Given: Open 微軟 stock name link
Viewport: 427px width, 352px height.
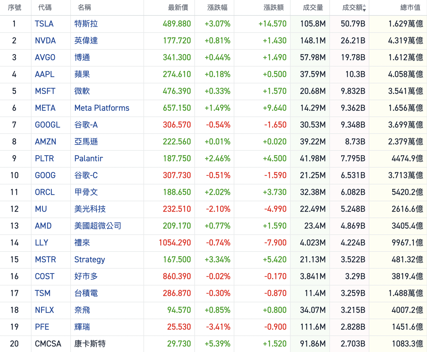Looking at the screenshot, I should [x=82, y=91].
